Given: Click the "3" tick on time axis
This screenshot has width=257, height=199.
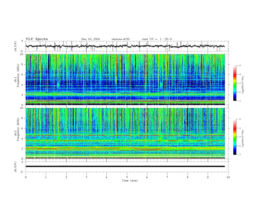Looking at the screenshot, I should coord(86,177).
